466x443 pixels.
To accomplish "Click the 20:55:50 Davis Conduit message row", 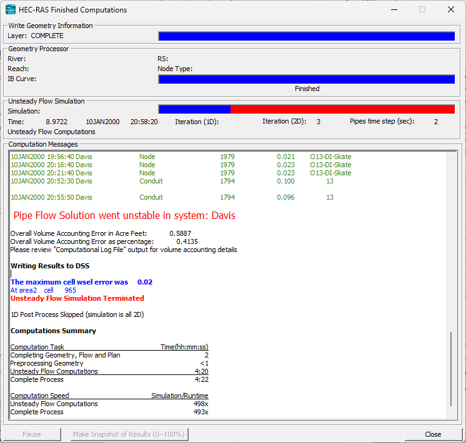I will 172,197.
